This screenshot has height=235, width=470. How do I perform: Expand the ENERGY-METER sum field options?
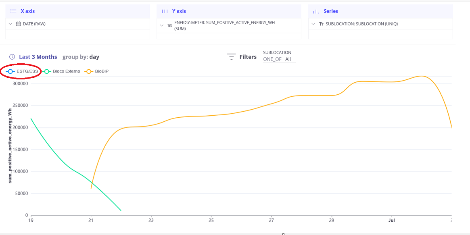(x=161, y=25)
